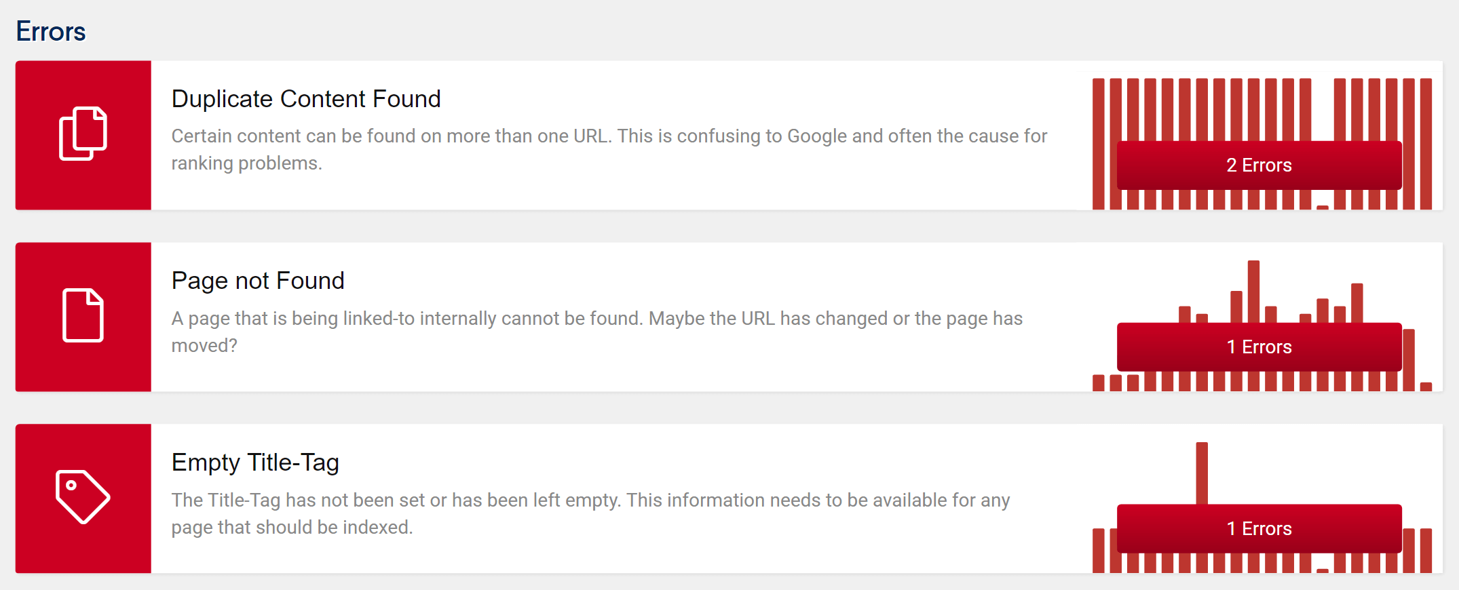
Task: Open '1 Errors' button for Page not Found
Action: pos(1259,347)
